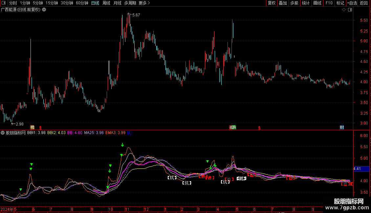Select the EMA3: 3.99 orange indicator value
This screenshot has height=213, width=371.
116,133
